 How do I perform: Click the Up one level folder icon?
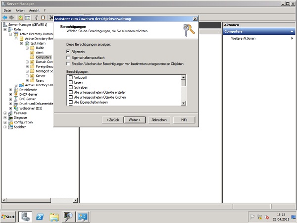point(20,18)
